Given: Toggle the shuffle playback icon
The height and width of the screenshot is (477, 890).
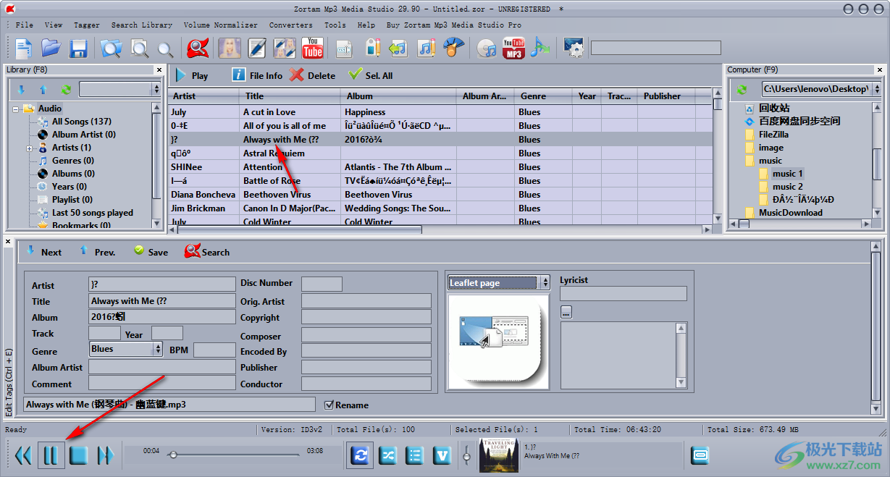Looking at the screenshot, I should (x=387, y=455).
